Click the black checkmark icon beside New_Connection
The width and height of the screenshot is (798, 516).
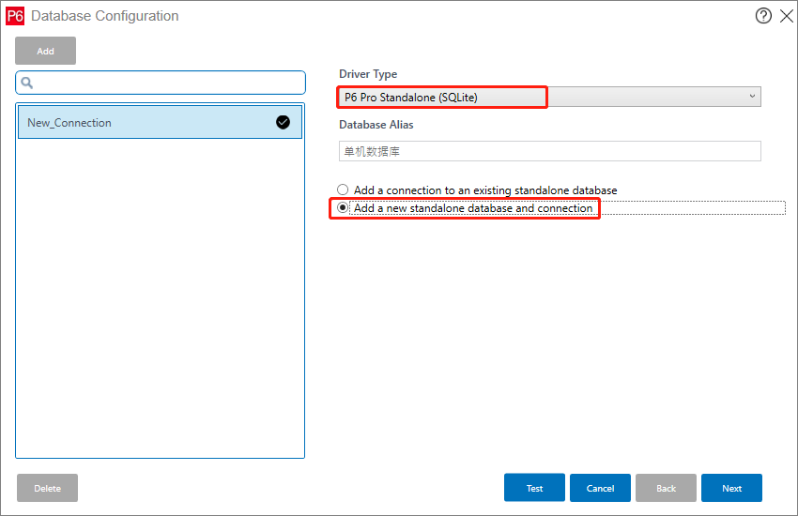[283, 122]
